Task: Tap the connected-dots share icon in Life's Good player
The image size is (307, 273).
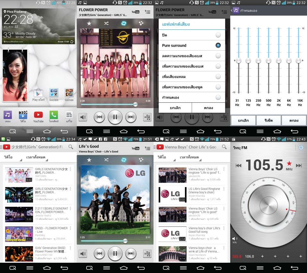Action: 141,160
